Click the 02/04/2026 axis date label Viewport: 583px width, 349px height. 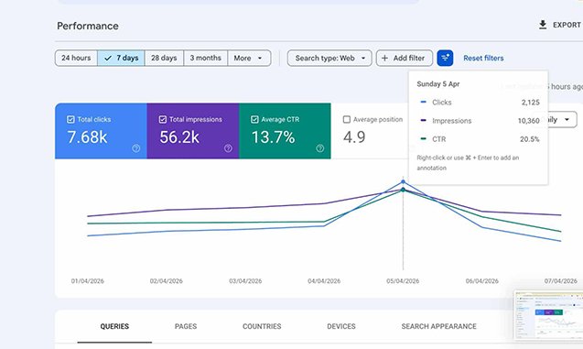click(167, 281)
